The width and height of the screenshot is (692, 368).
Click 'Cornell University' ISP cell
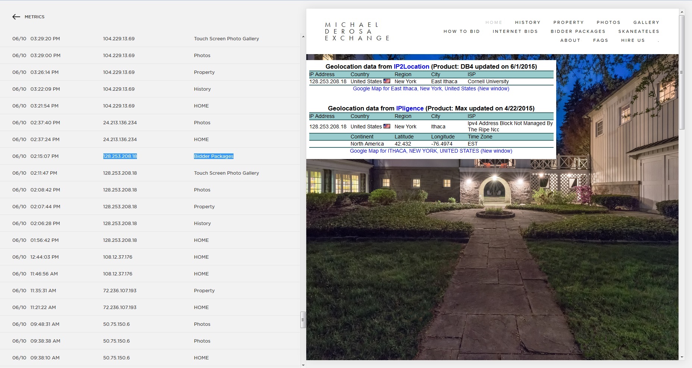(x=488, y=81)
